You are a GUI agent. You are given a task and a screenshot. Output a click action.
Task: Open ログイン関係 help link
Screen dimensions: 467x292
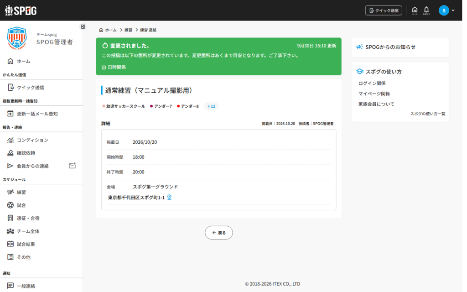(372, 83)
